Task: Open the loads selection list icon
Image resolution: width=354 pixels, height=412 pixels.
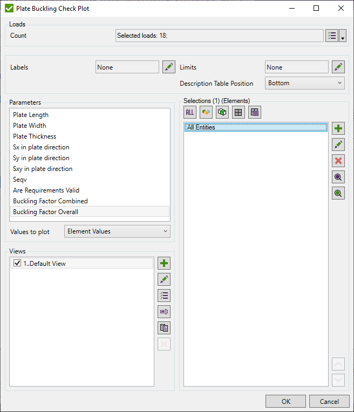Action: (x=331, y=36)
